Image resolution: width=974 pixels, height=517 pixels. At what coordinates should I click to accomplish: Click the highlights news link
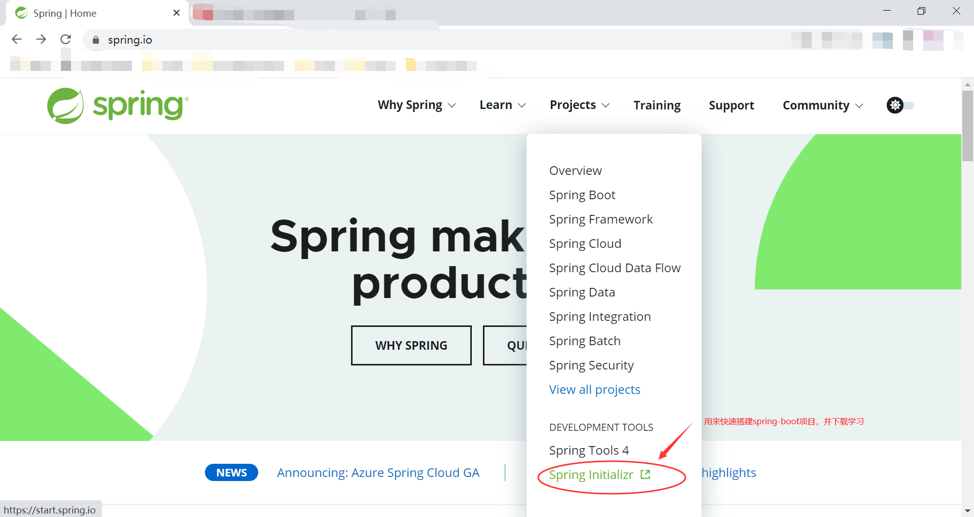tap(729, 473)
